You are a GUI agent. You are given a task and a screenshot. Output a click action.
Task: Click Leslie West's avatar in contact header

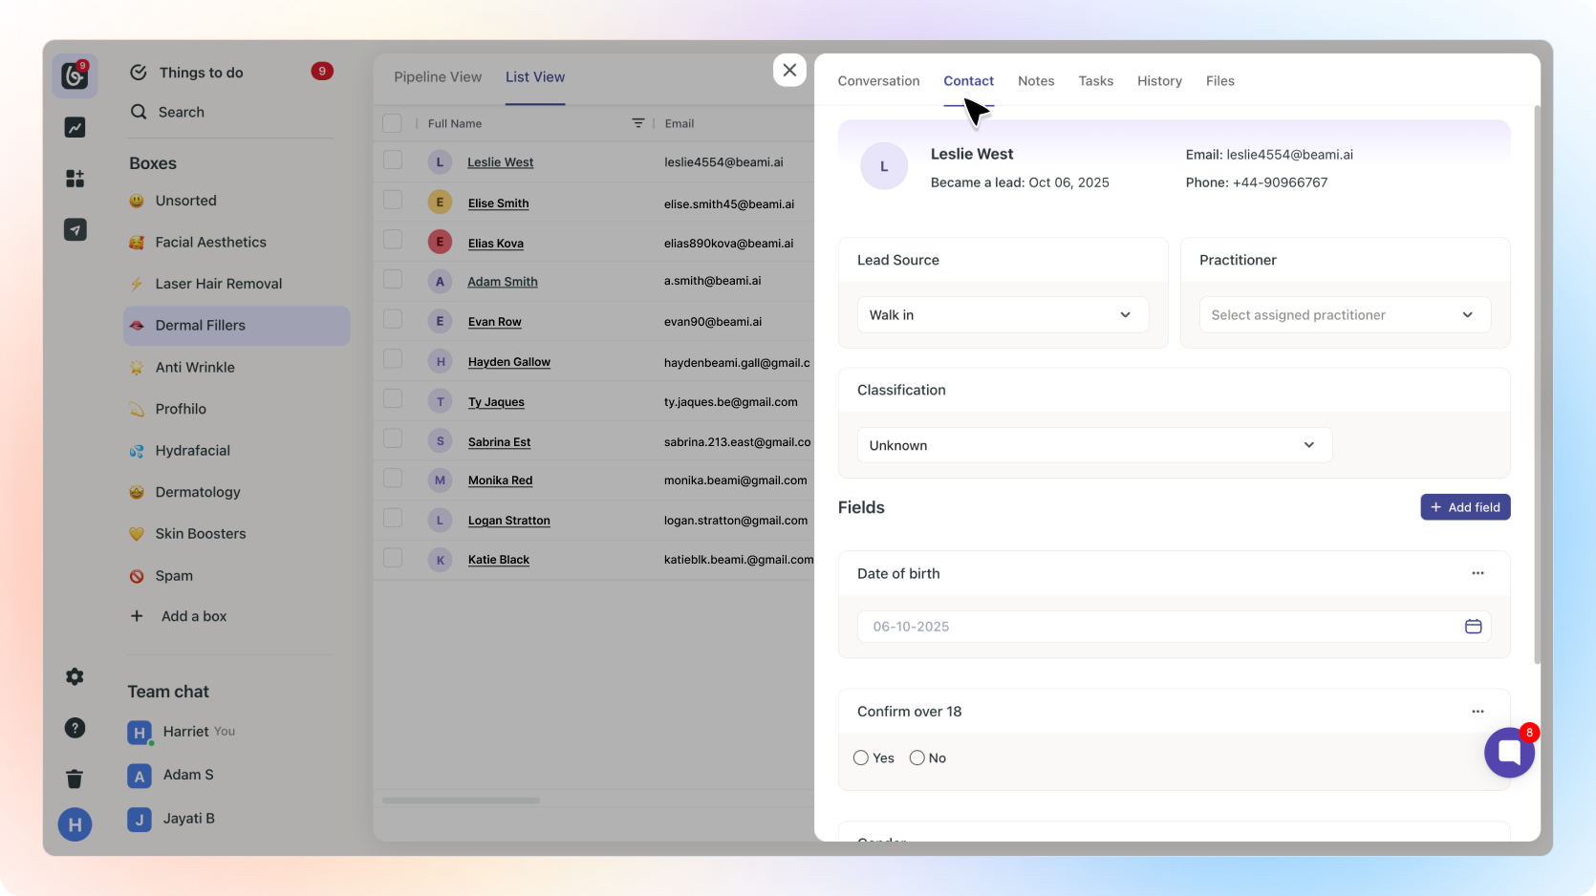click(x=884, y=166)
